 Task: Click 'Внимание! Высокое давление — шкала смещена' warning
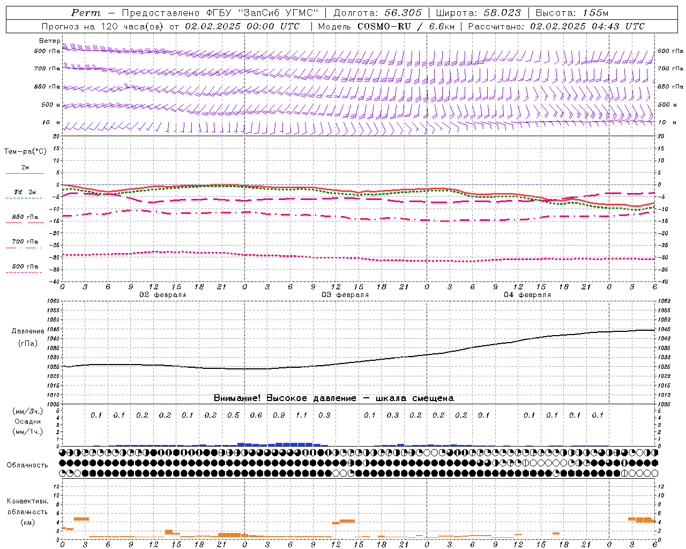coord(334,398)
